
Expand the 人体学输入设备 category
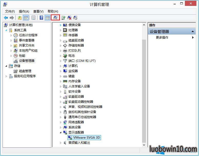[61, 86]
